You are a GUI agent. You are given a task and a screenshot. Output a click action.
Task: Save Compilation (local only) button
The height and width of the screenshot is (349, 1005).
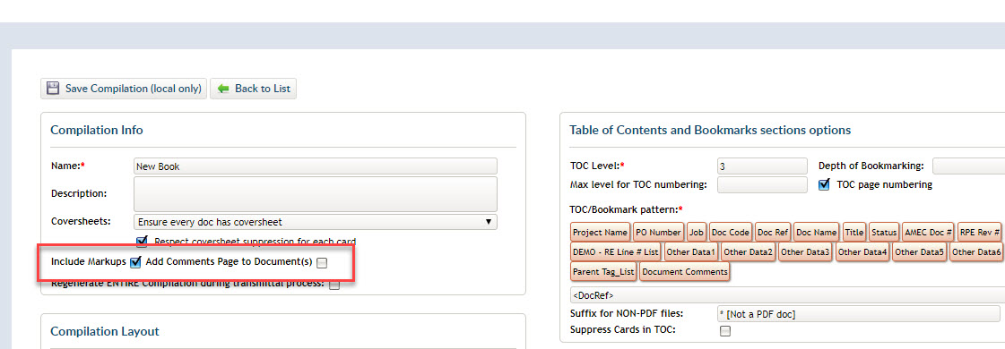click(124, 89)
